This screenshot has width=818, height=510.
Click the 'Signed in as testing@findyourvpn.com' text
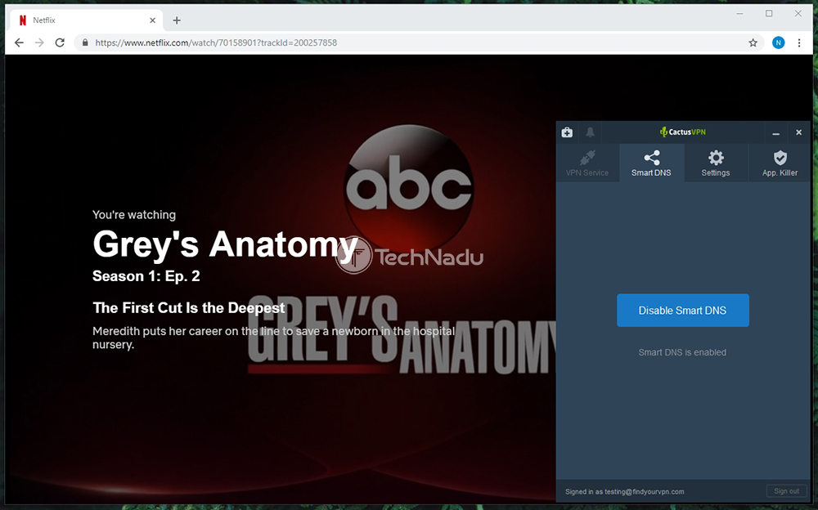tap(625, 492)
